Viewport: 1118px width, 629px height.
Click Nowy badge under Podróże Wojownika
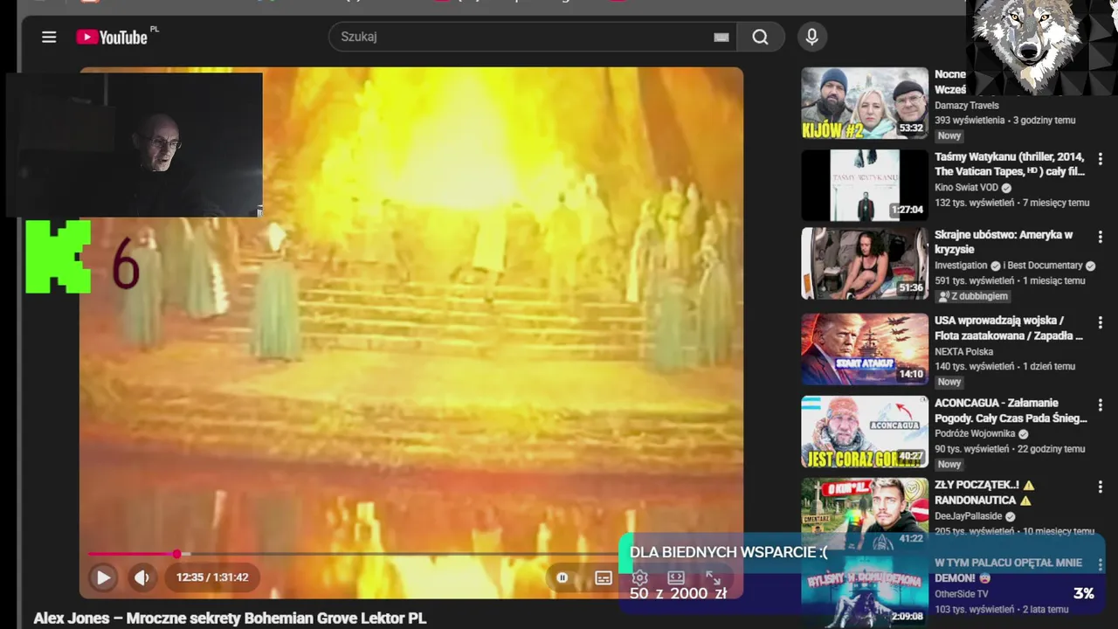[x=949, y=465]
